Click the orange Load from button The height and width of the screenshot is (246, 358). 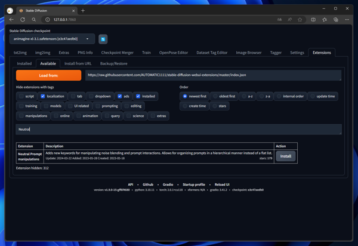(x=49, y=75)
